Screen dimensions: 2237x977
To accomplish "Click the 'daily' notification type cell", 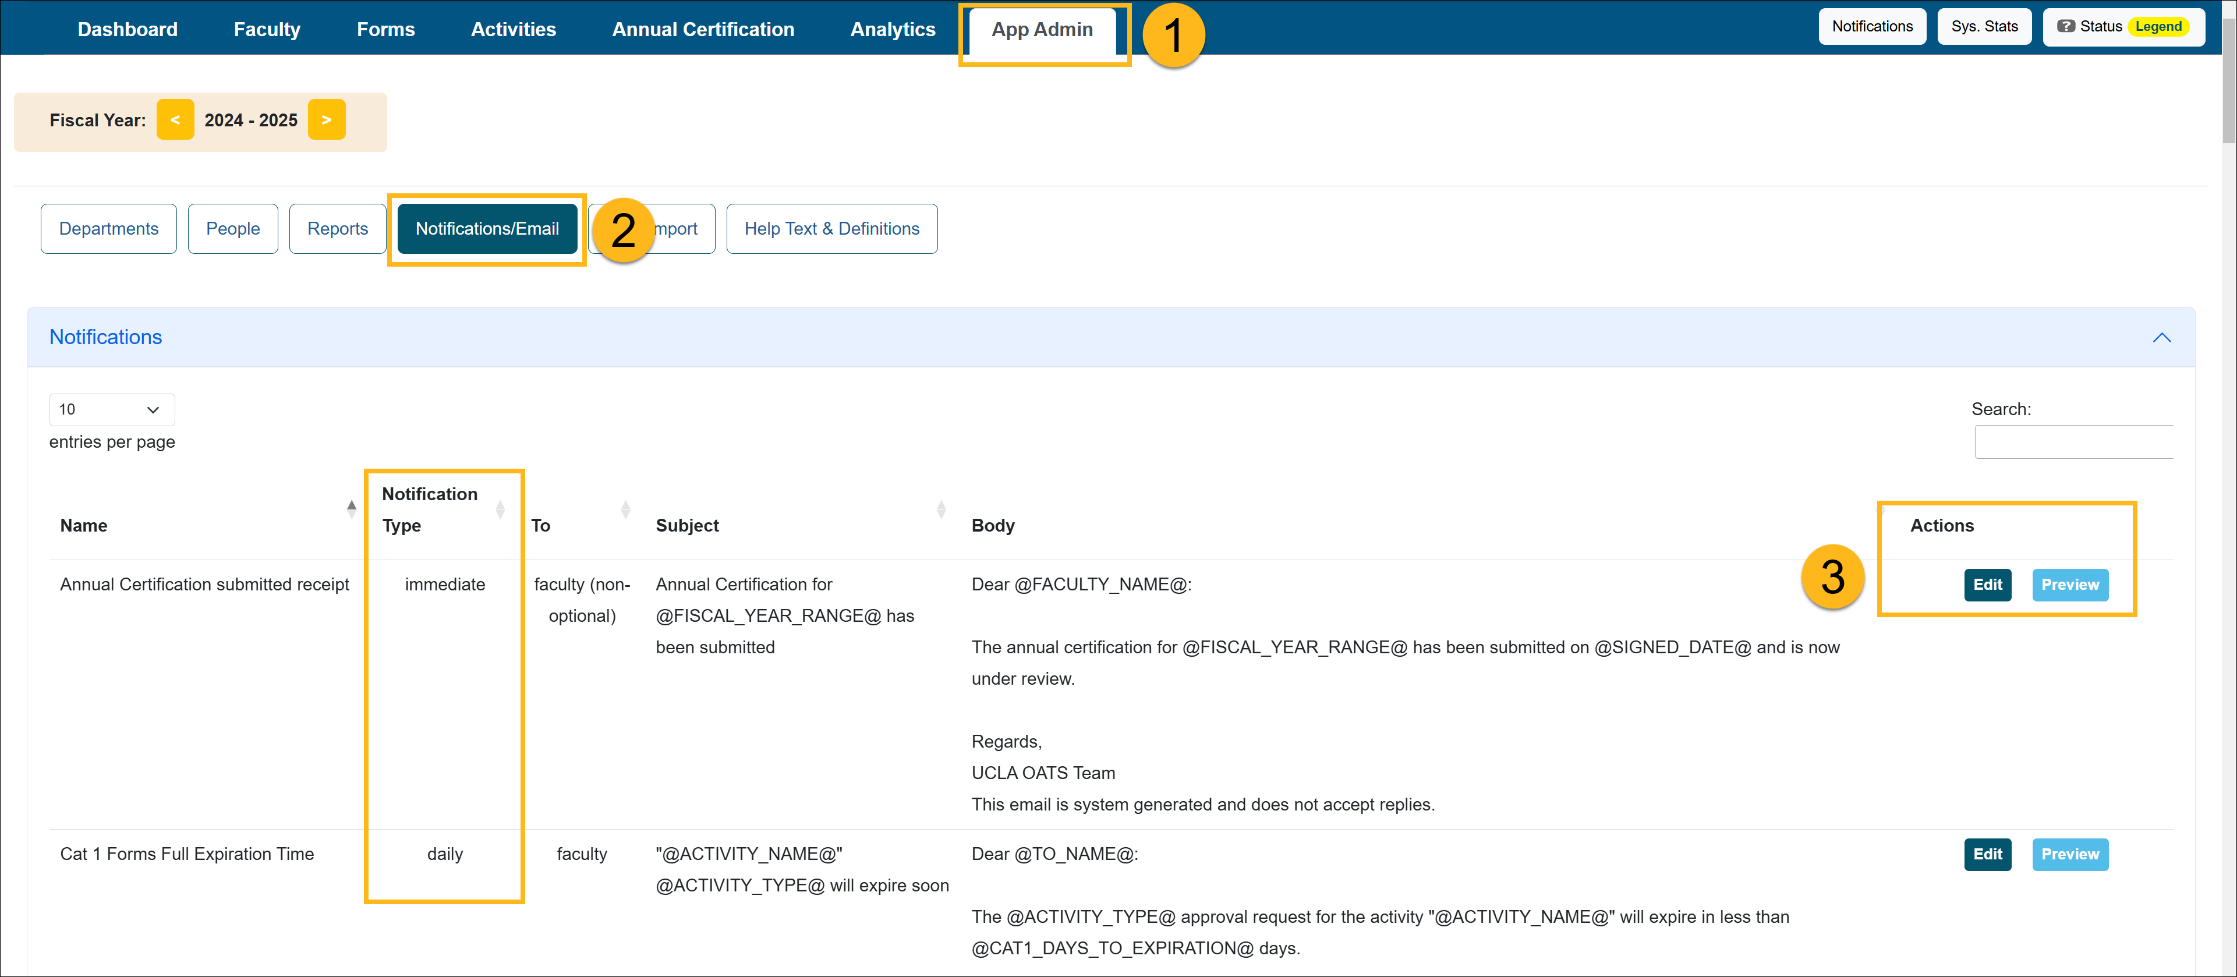I will (445, 854).
